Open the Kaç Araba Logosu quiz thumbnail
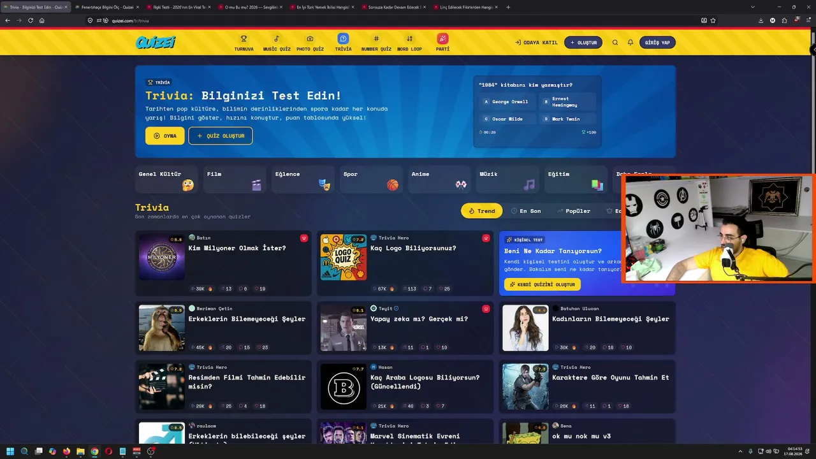This screenshot has width=816, height=459. pyautogui.click(x=344, y=387)
